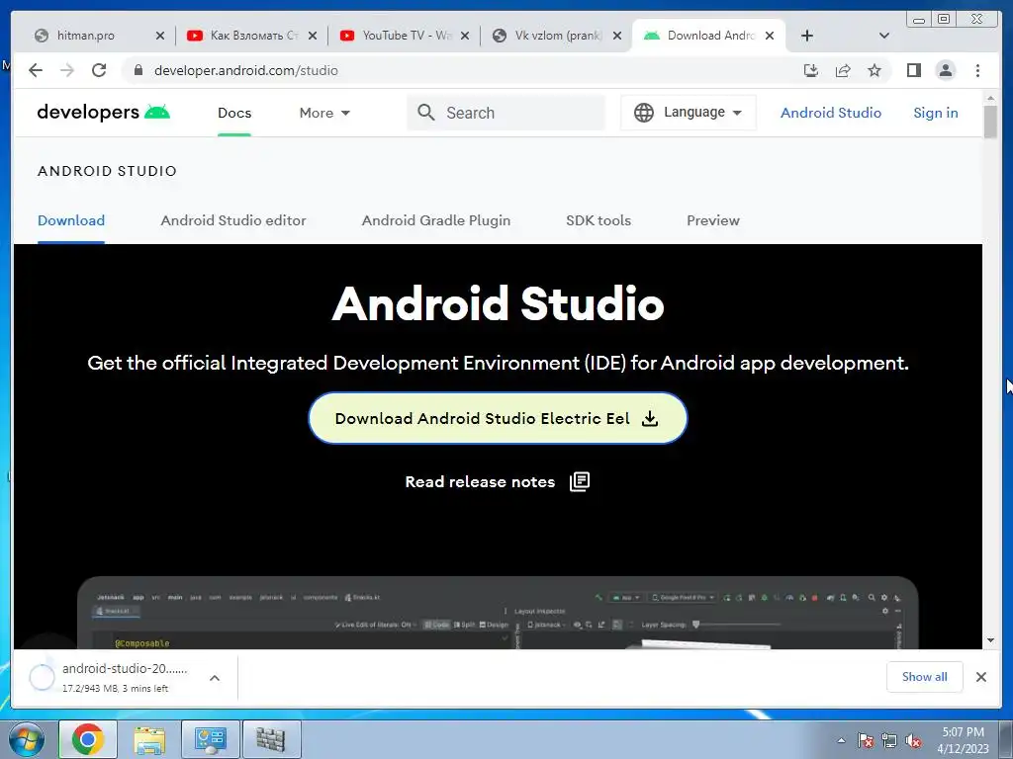Viewport: 1013px width, 759px height.
Task: Click the firewall brick wall taskbar icon
Action: tap(271, 740)
